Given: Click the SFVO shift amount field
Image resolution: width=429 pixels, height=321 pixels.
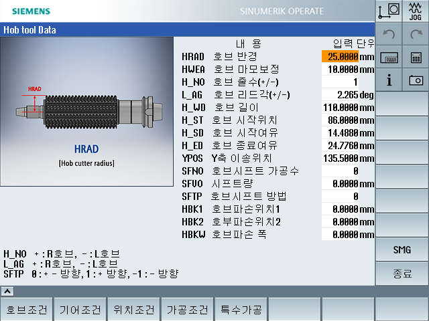Looking at the screenshot, I should click(x=340, y=183).
